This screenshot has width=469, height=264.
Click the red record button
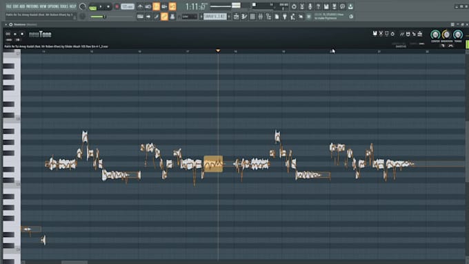pyautogui.click(x=117, y=7)
